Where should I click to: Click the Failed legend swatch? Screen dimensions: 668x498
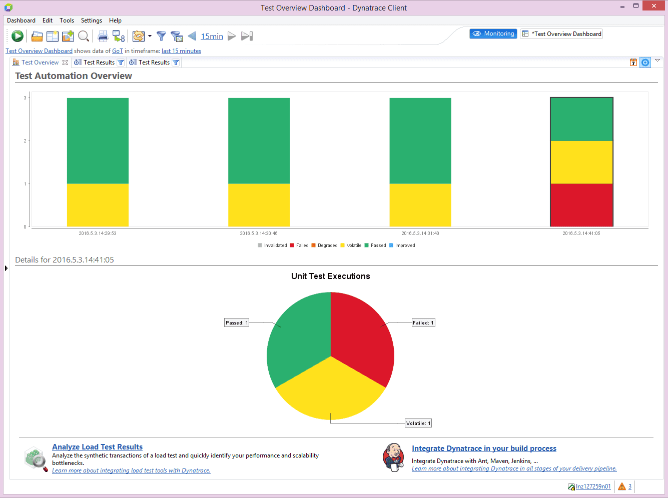(292, 245)
